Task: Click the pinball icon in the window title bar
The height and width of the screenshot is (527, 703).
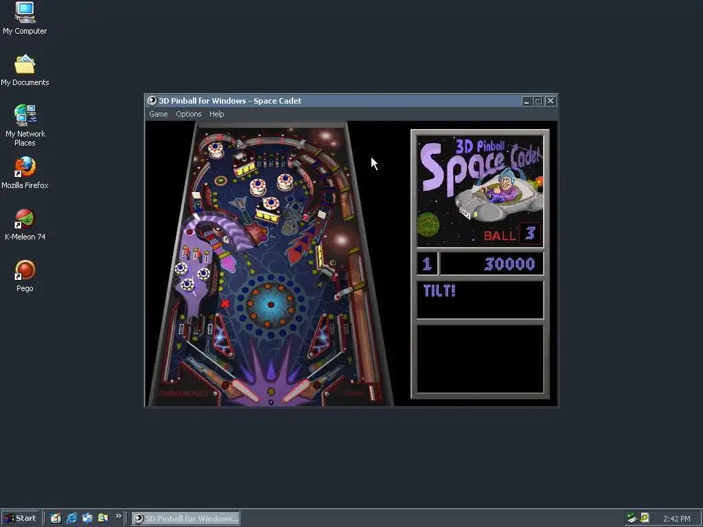Action: 152,101
